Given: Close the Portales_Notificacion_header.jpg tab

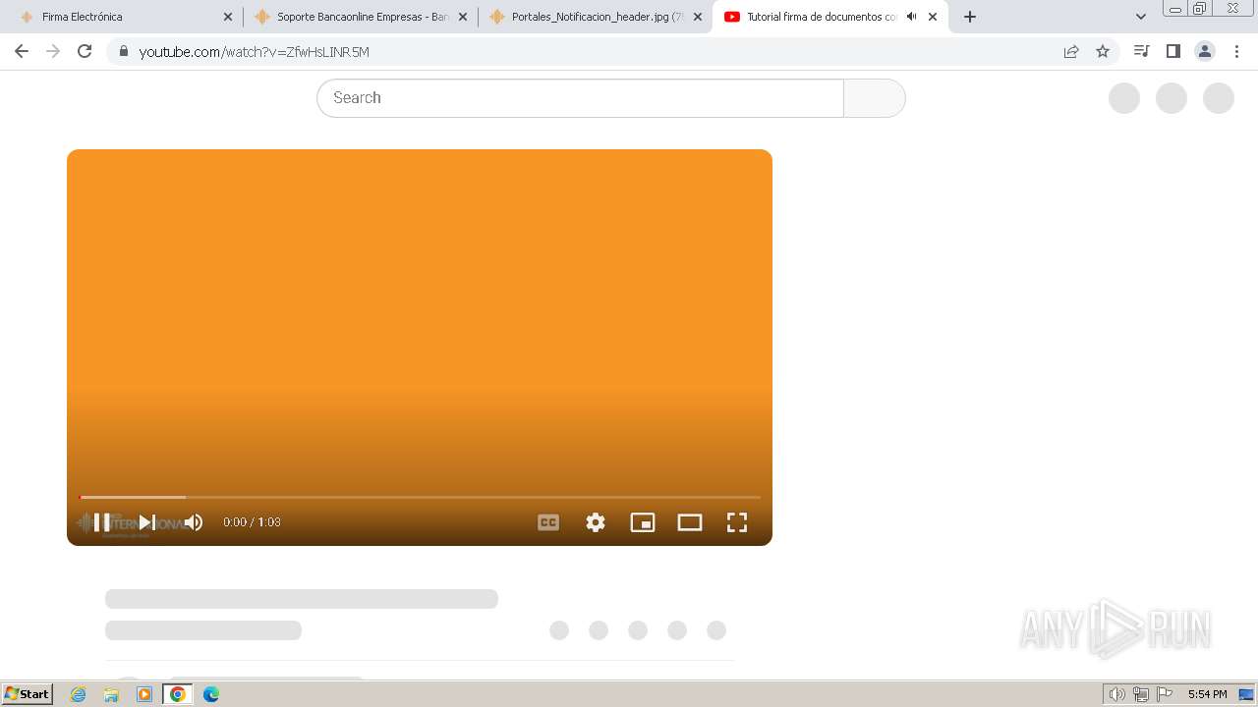Looking at the screenshot, I should click(698, 17).
